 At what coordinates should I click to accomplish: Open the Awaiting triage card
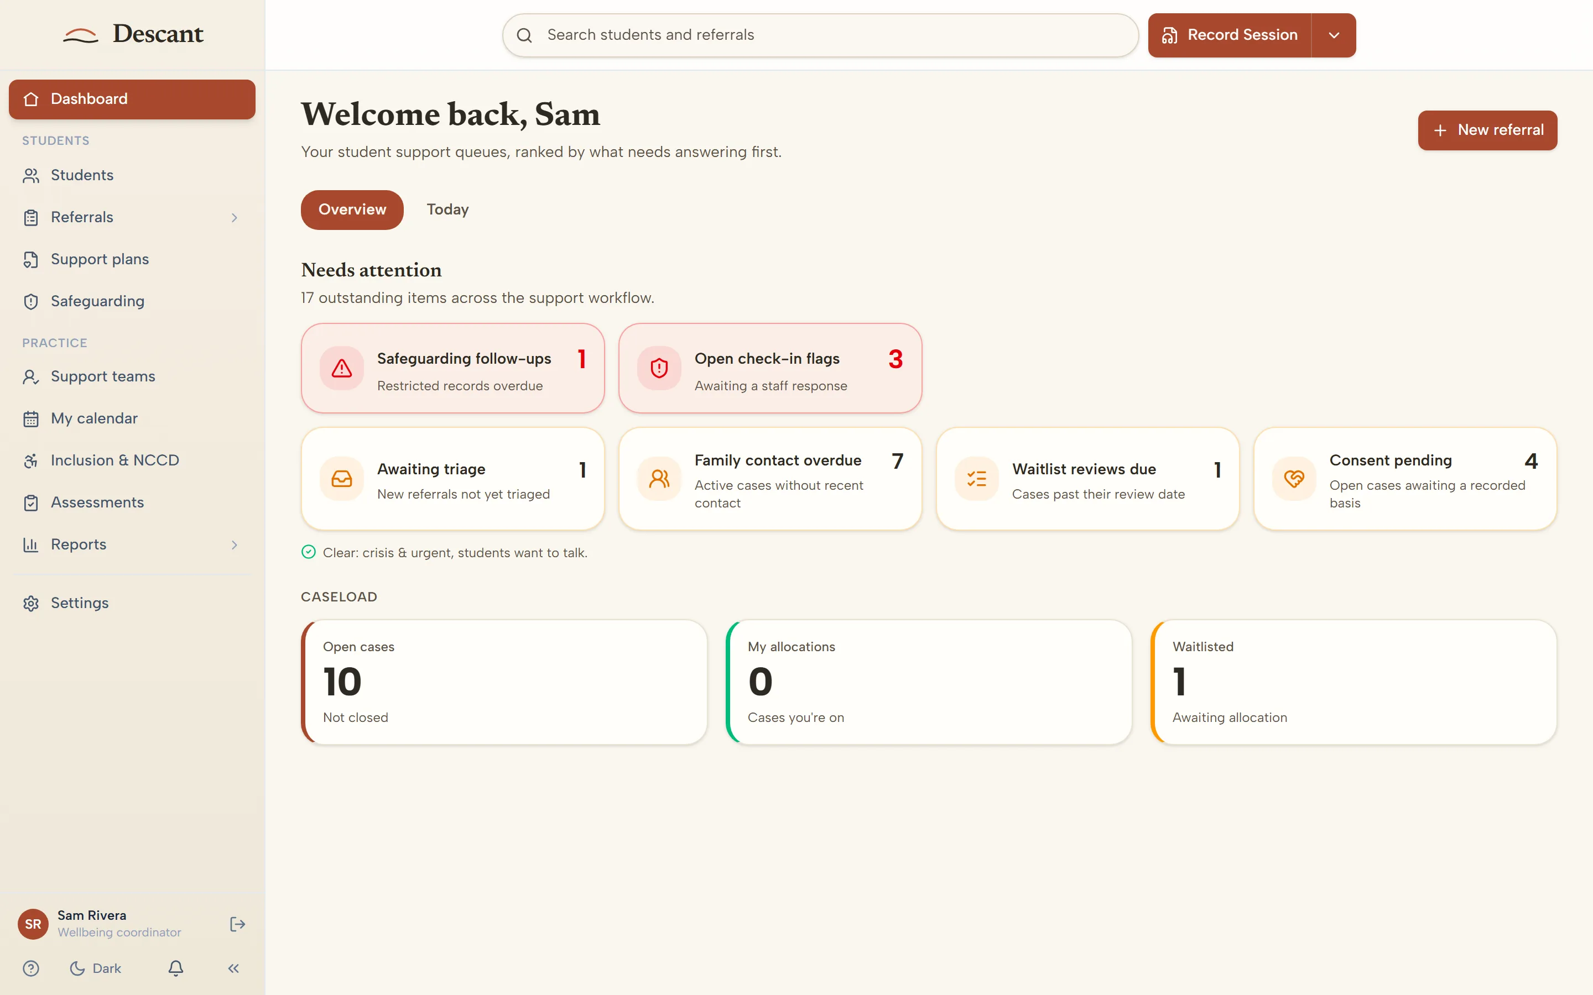453,479
